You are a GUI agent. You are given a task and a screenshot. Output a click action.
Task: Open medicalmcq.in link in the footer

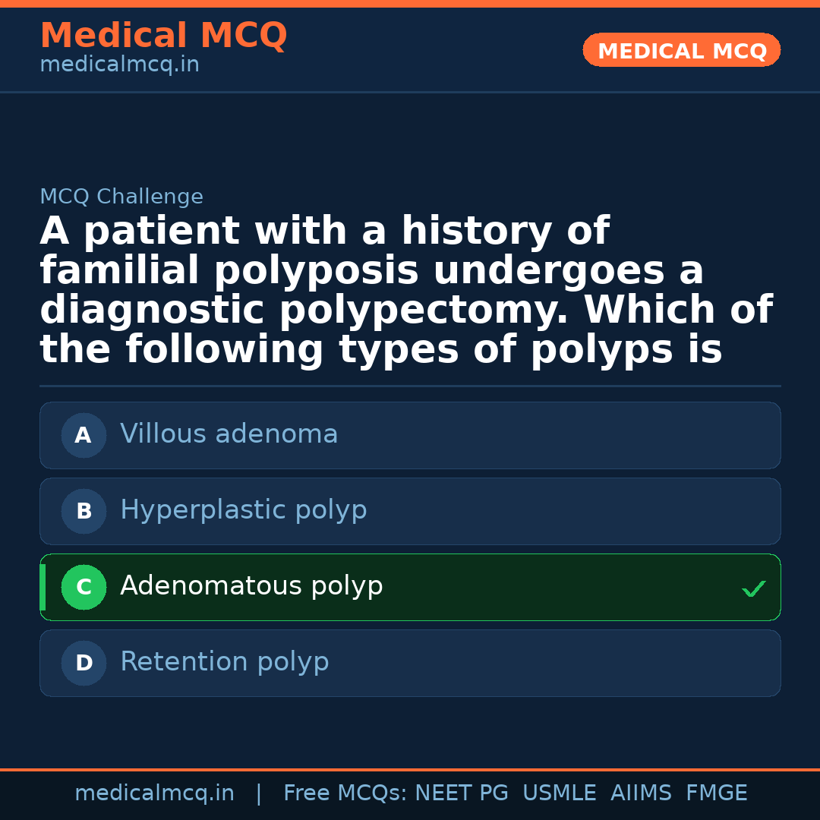(x=154, y=793)
